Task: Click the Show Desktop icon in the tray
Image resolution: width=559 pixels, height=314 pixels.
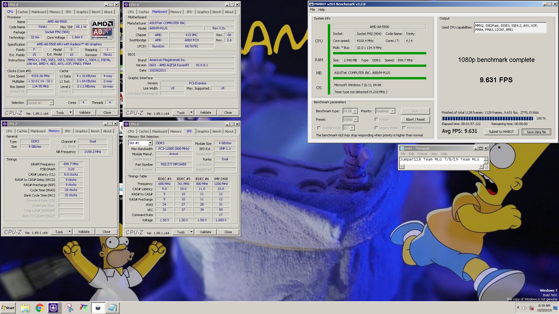Action: [555, 308]
